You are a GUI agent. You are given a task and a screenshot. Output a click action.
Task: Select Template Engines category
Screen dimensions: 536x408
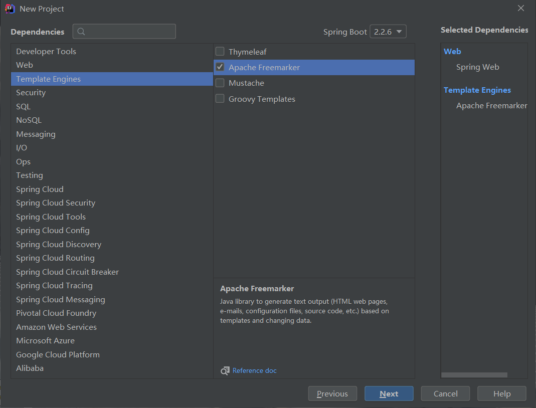[x=112, y=79]
